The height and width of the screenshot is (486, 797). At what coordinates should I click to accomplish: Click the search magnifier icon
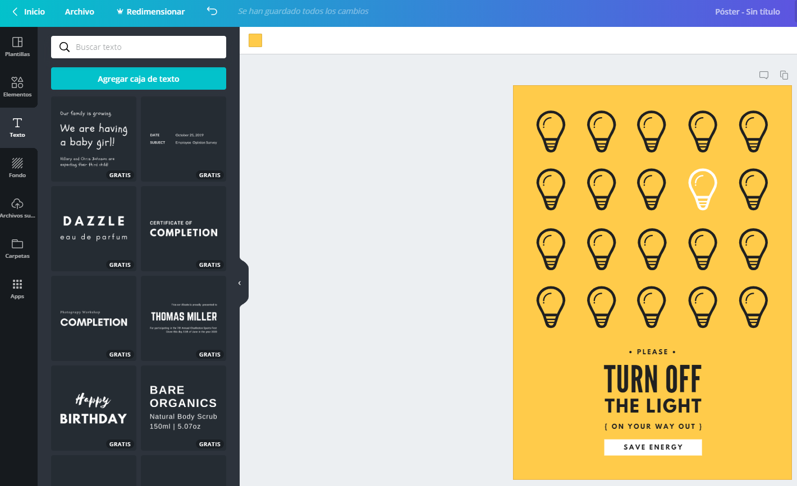(65, 47)
